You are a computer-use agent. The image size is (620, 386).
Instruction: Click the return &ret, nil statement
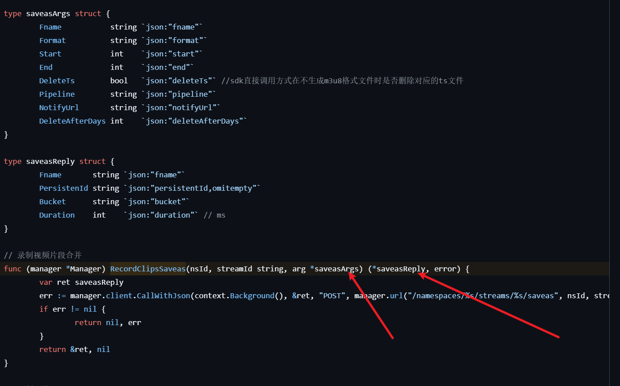(x=74, y=349)
